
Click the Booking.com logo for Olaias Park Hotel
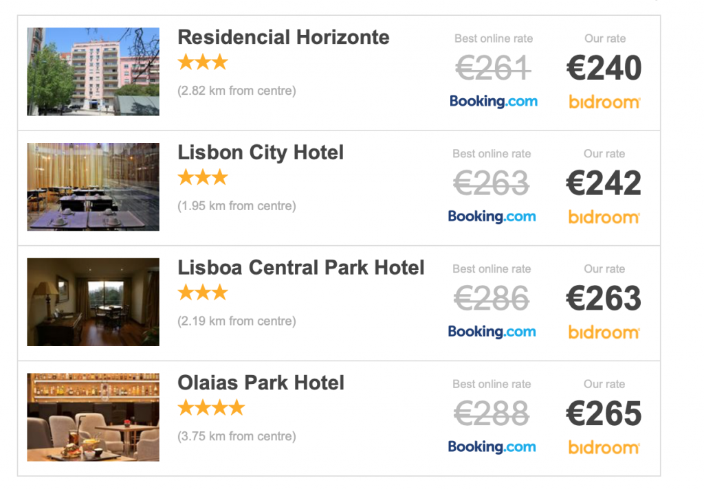point(492,447)
